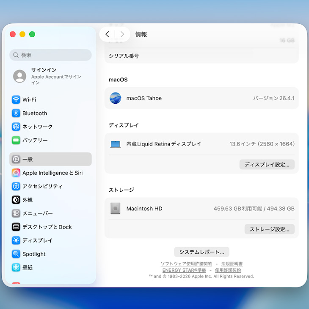Image resolution: width=309 pixels, height=309 pixels.
Task: Select the アクセシビリティ icon
Action: pyautogui.click(x=16, y=186)
